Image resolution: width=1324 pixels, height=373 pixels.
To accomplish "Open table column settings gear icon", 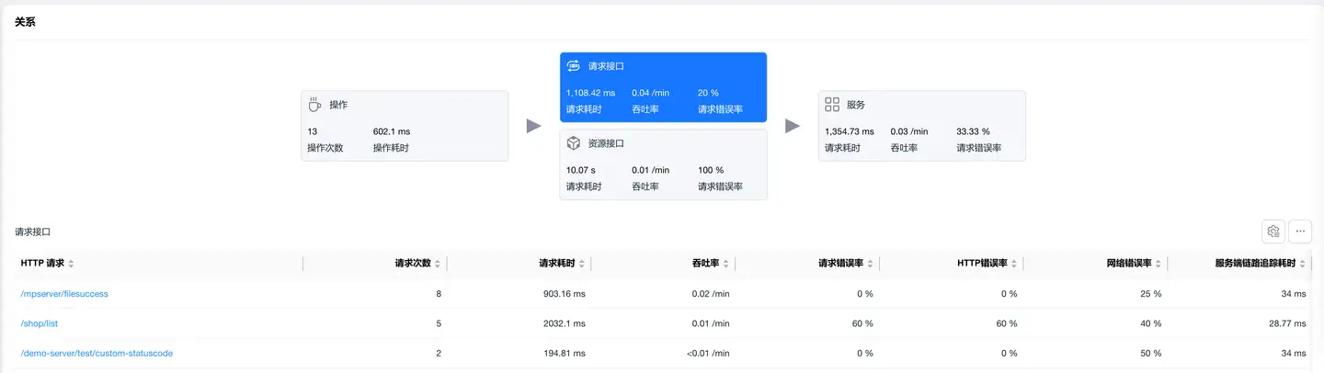I will [1273, 232].
